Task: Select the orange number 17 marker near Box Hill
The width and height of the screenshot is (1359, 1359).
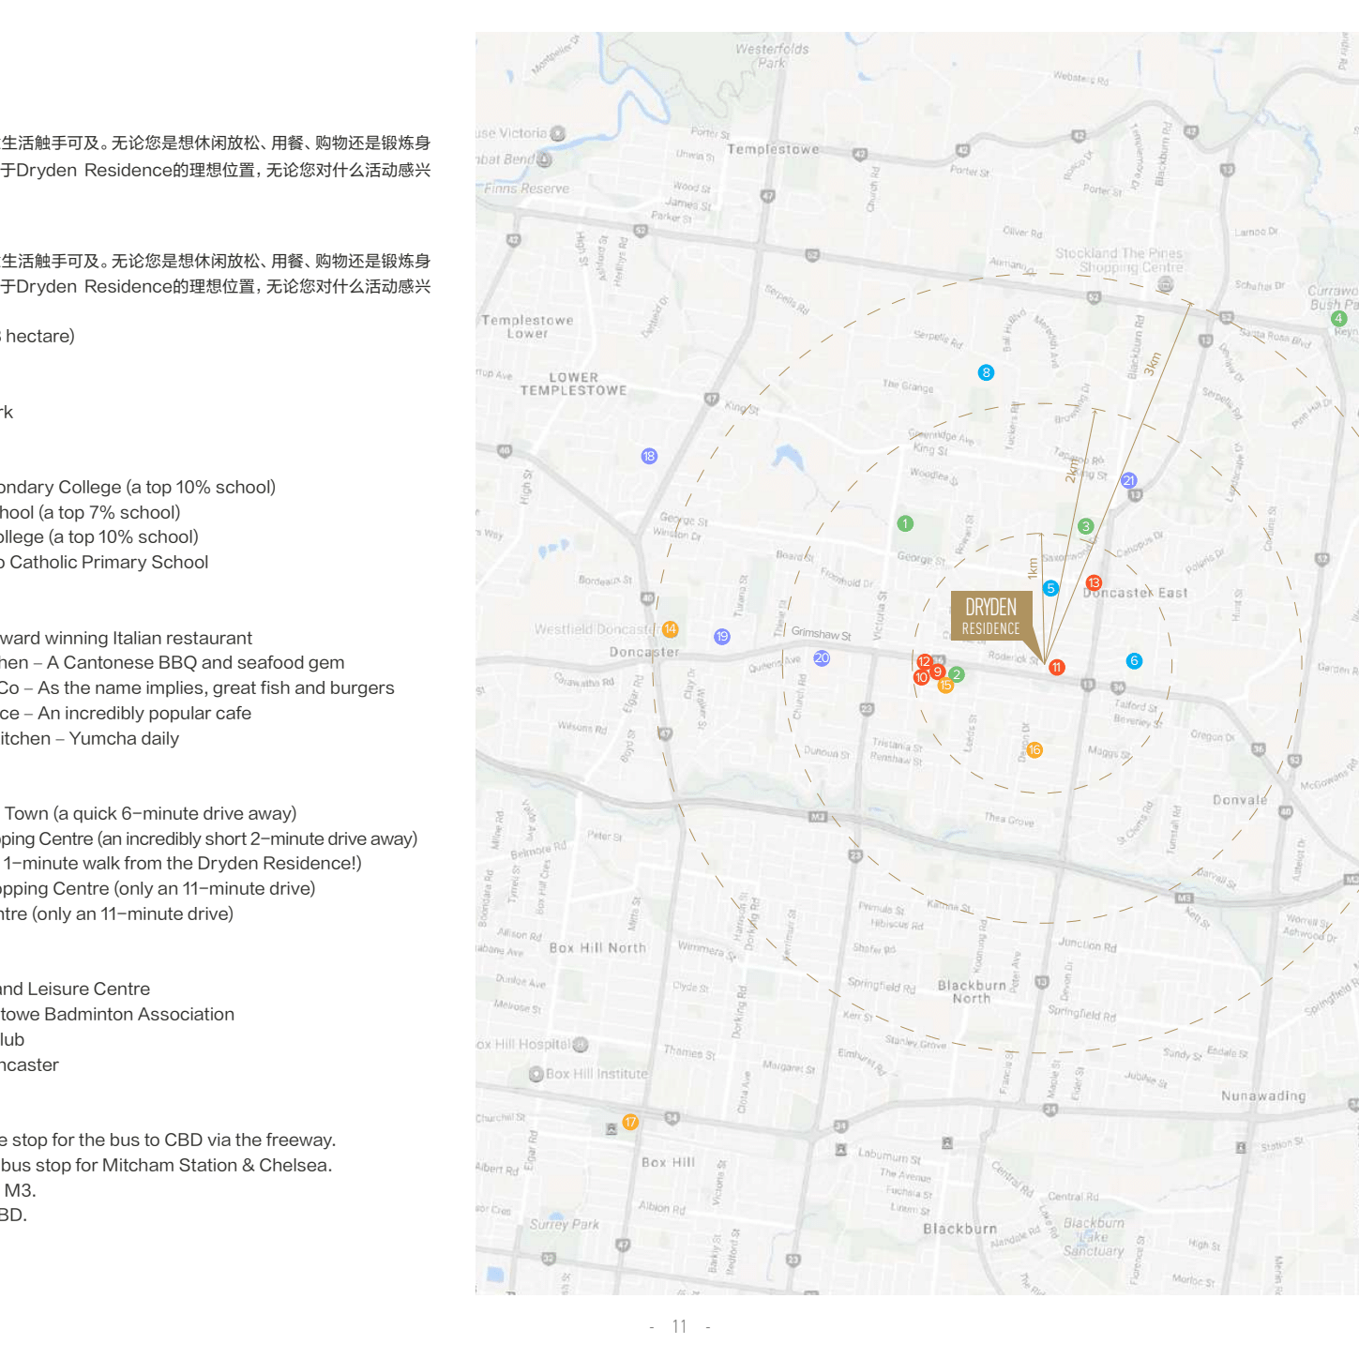Action: click(x=630, y=1122)
